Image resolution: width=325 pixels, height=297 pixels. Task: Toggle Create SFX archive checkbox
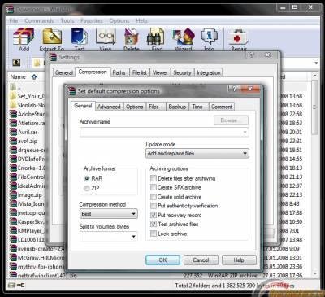[x=154, y=187]
